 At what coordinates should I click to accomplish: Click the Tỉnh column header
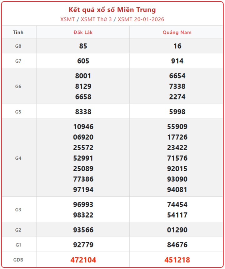click(x=18, y=32)
